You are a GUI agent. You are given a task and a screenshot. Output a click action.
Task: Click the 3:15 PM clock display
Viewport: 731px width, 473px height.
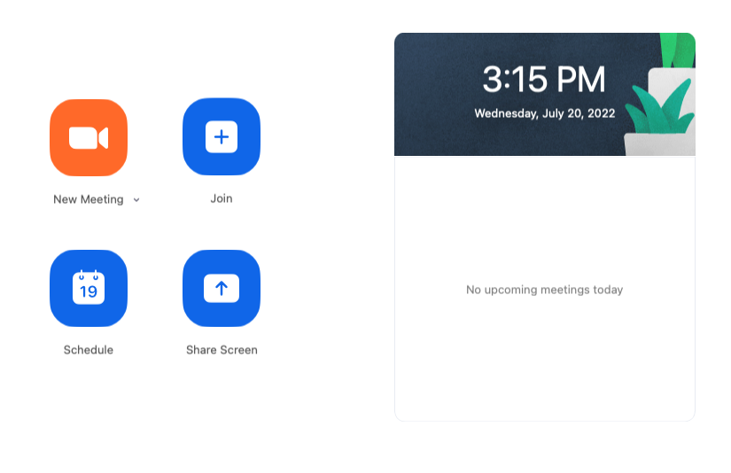(544, 79)
